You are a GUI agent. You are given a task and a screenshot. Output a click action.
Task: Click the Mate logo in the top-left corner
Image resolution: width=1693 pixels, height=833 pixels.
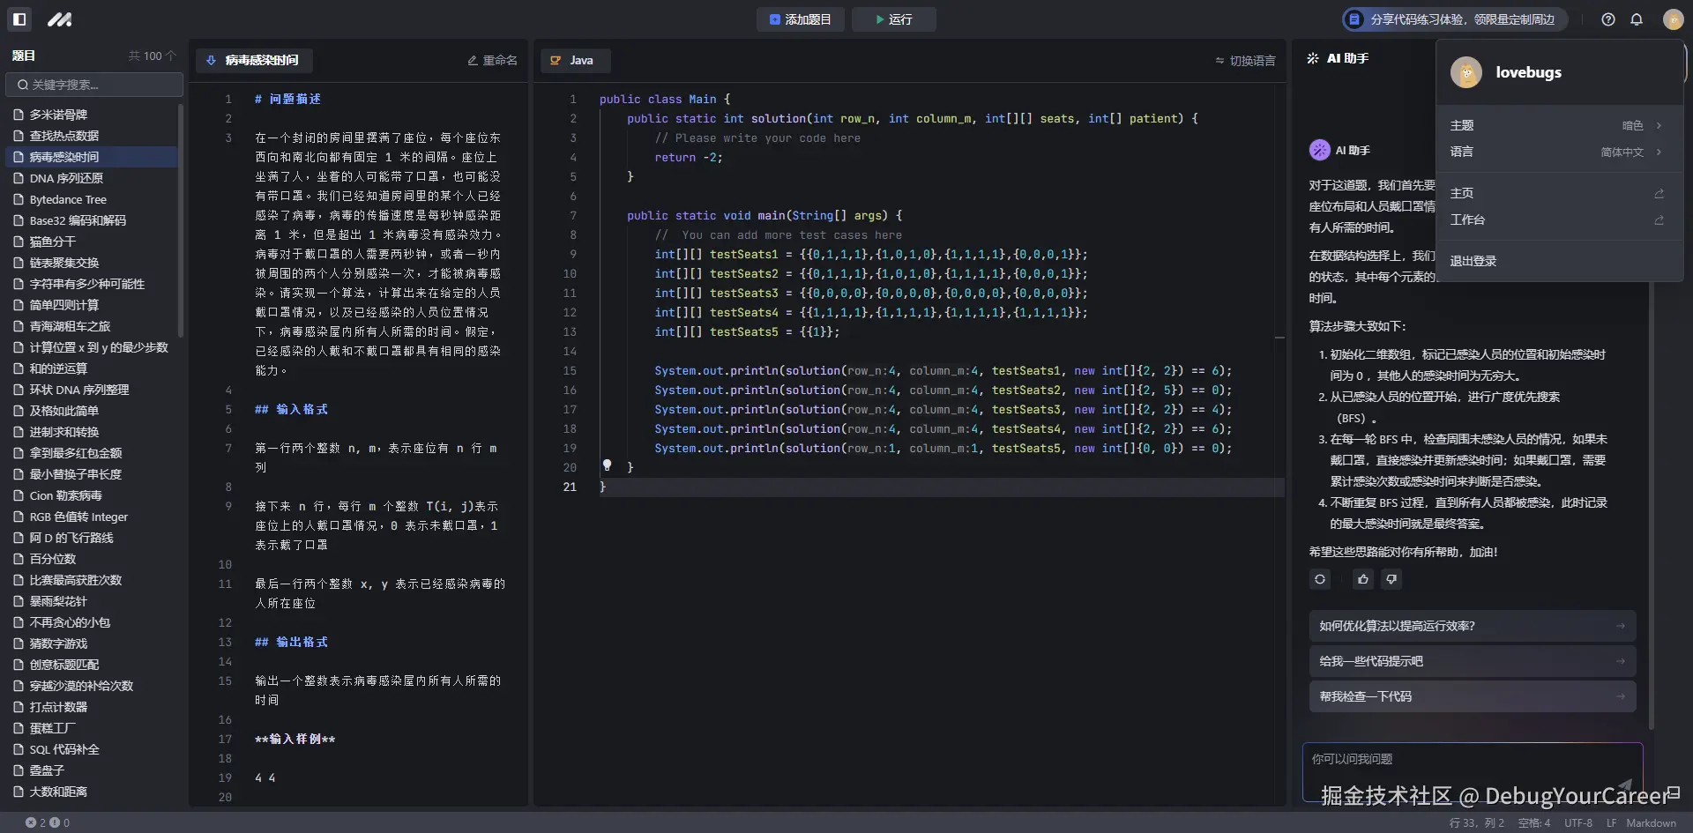point(59,19)
